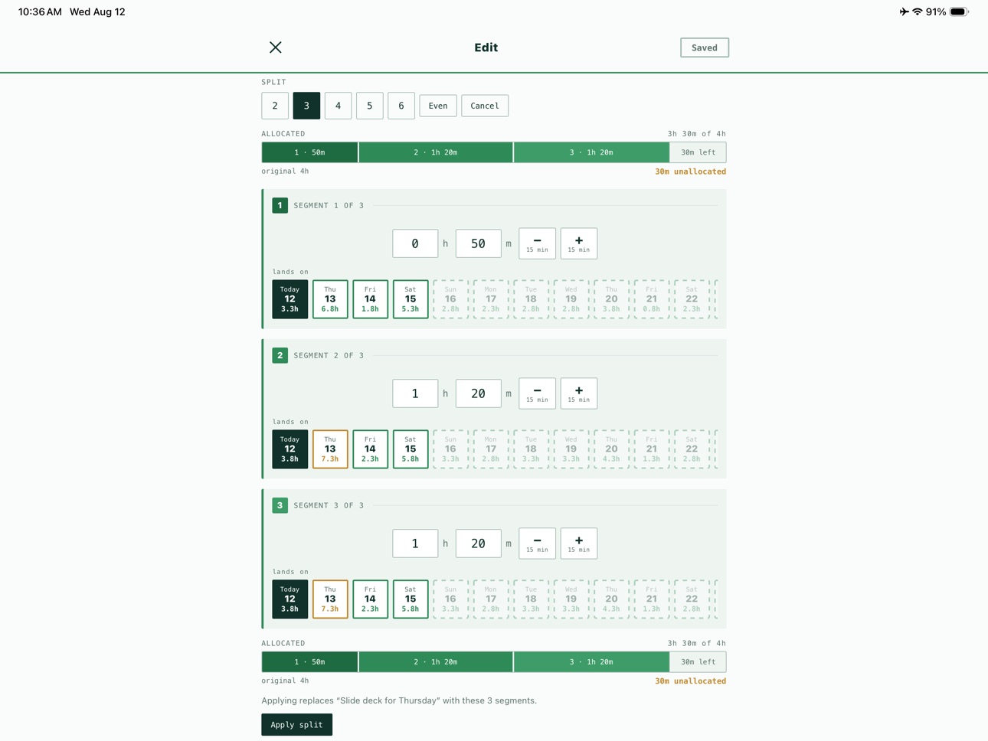Close the Edit screen with X
Viewport: 988px width, 741px height.
276,47
